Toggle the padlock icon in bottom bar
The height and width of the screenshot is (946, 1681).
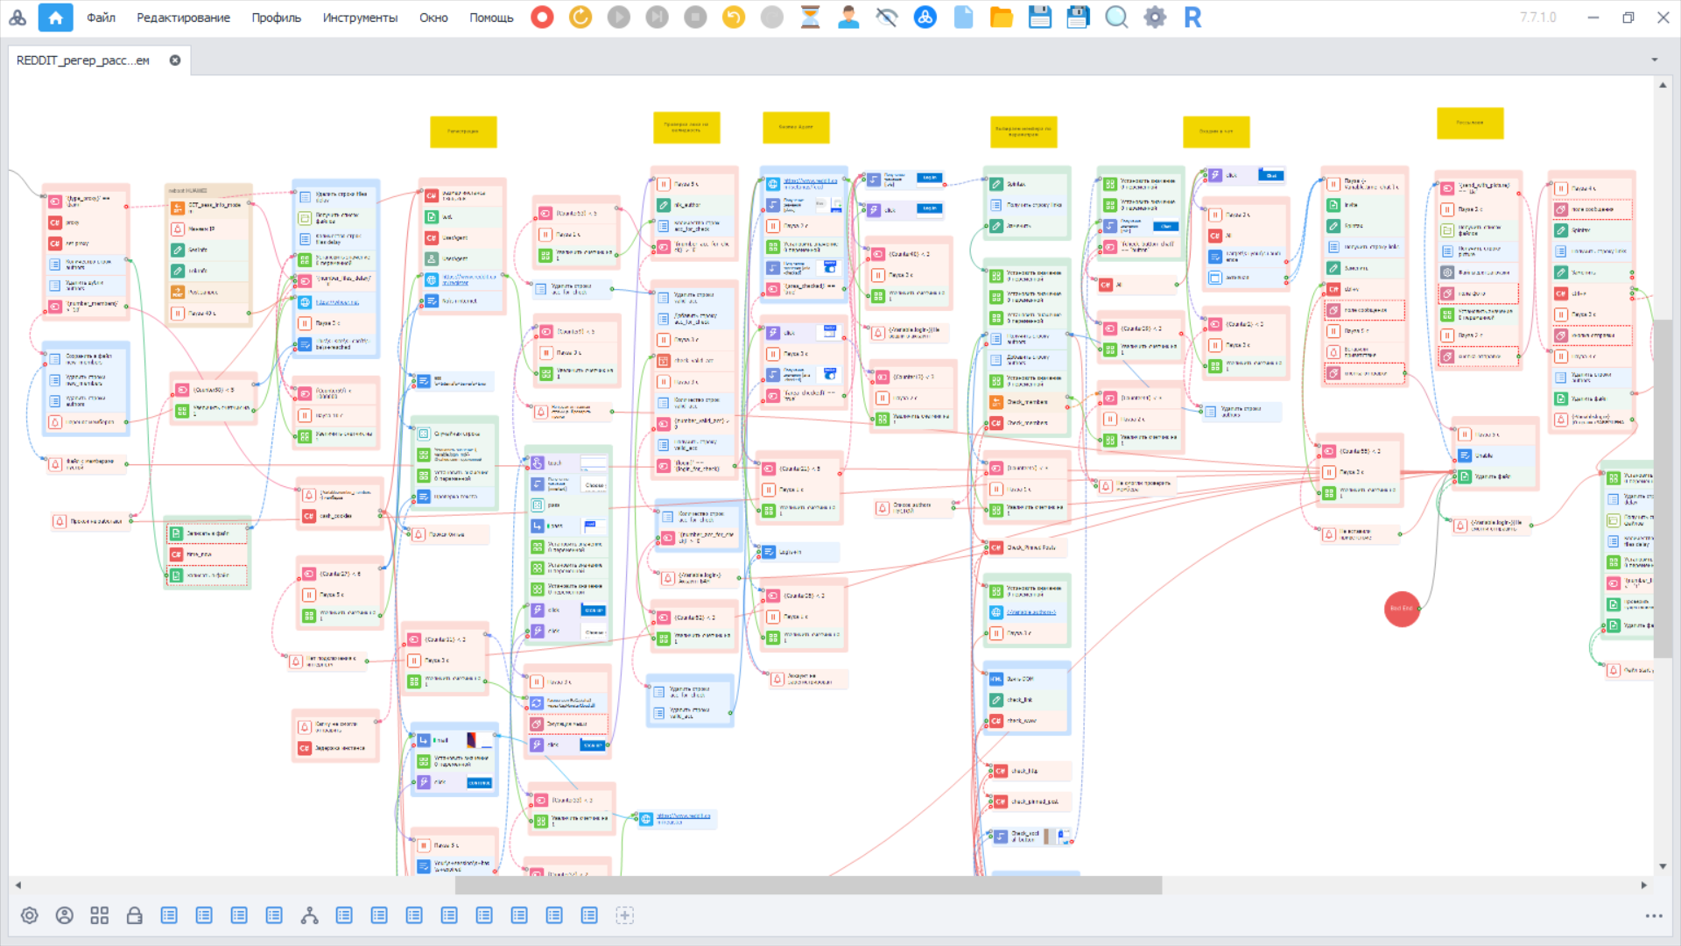[134, 915]
